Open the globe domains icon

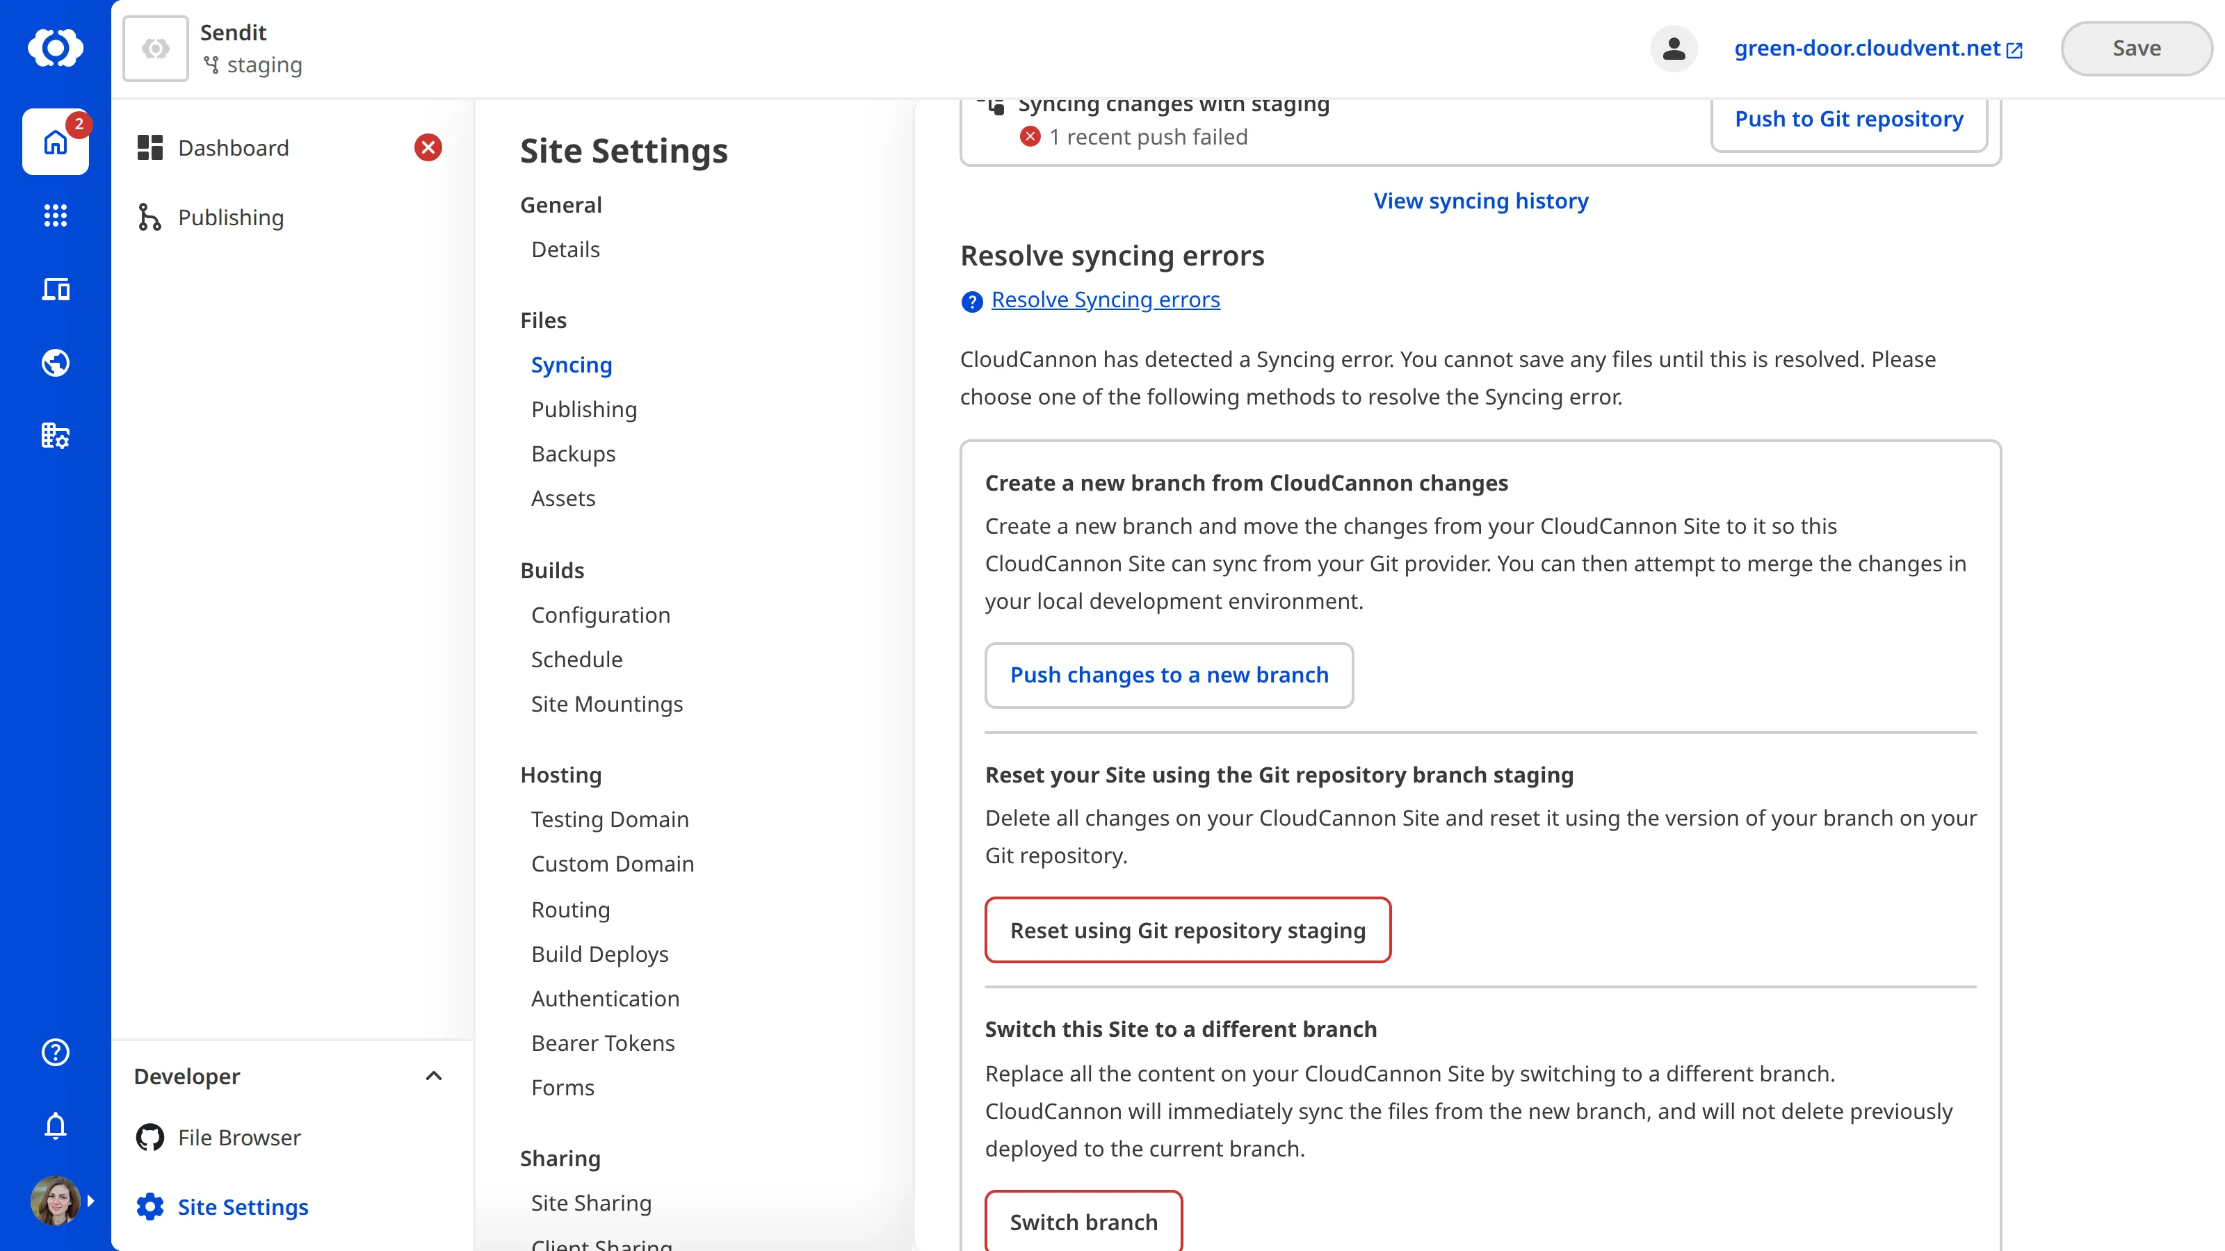tap(56, 363)
